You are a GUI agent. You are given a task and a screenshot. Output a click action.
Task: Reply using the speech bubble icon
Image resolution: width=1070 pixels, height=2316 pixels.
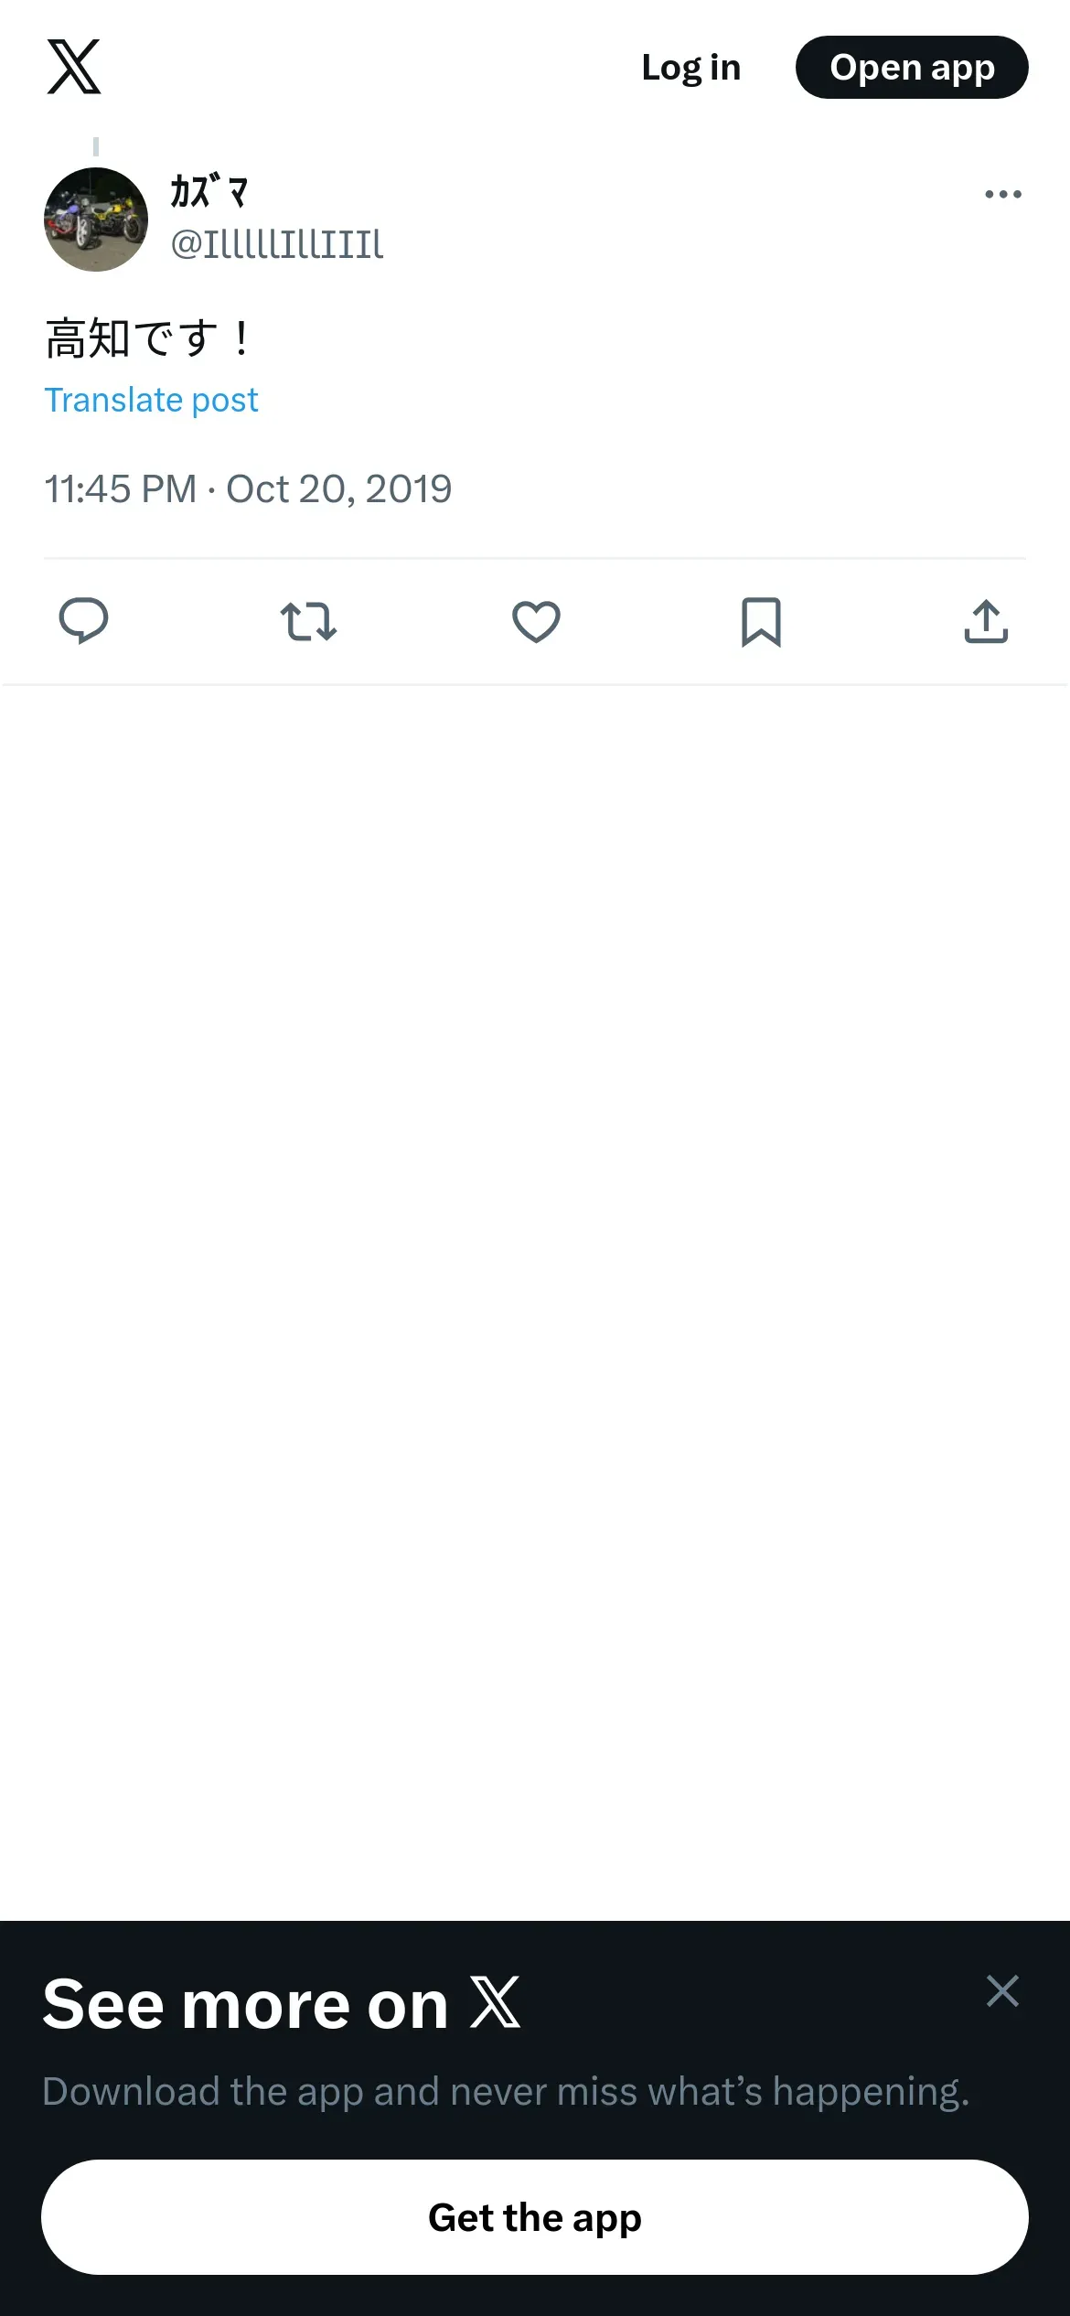pos(83,621)
